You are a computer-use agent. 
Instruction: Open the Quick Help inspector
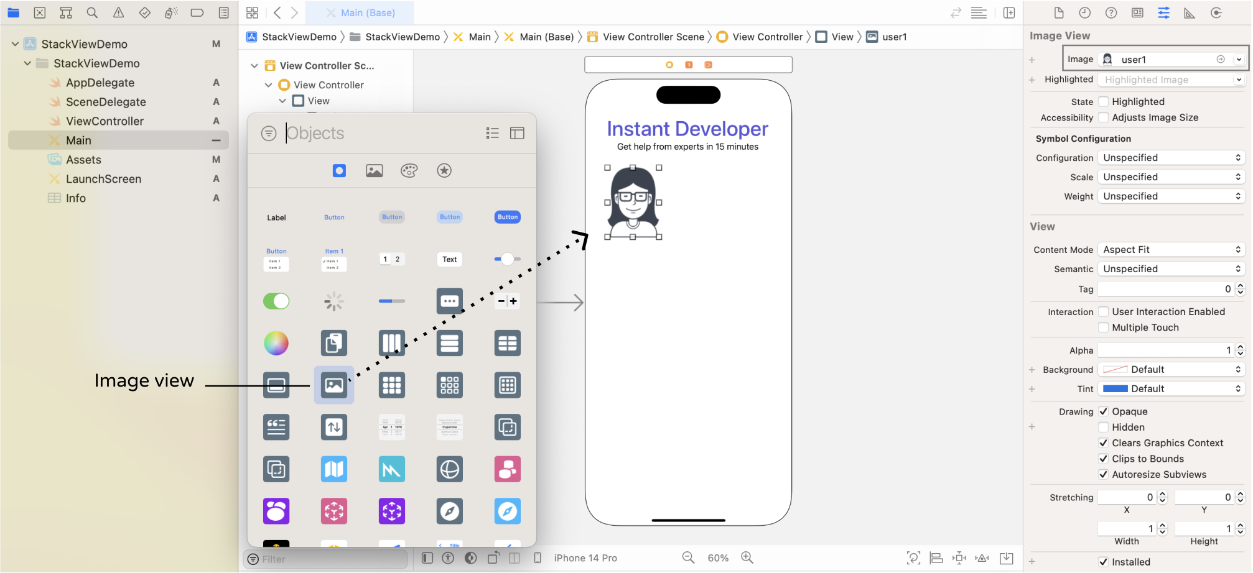(1111, 12)
